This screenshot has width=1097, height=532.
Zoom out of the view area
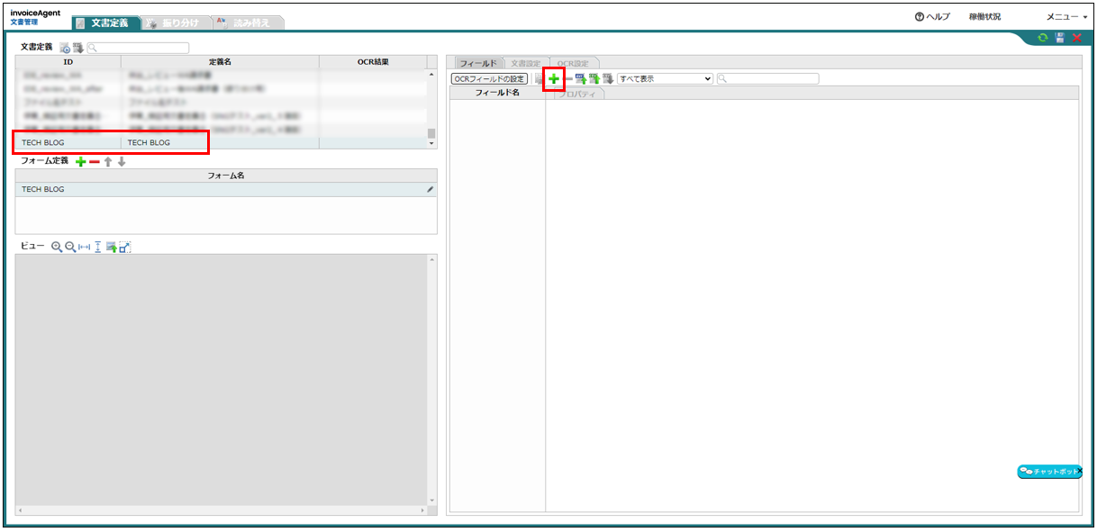[x=70, y=246]
